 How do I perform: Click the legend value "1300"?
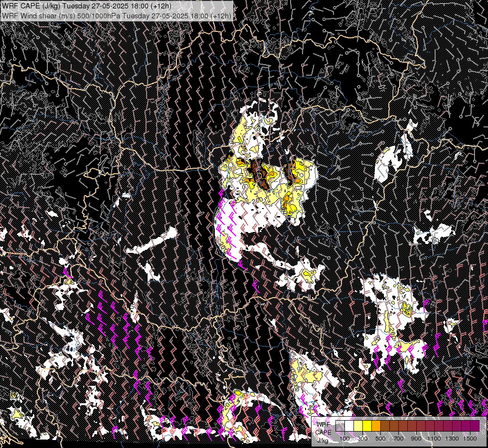(x=452, y=439)
